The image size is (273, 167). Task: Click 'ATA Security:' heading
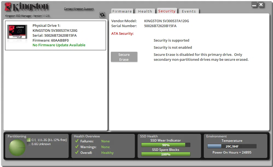pyautogui.click(x=122, y=33)
